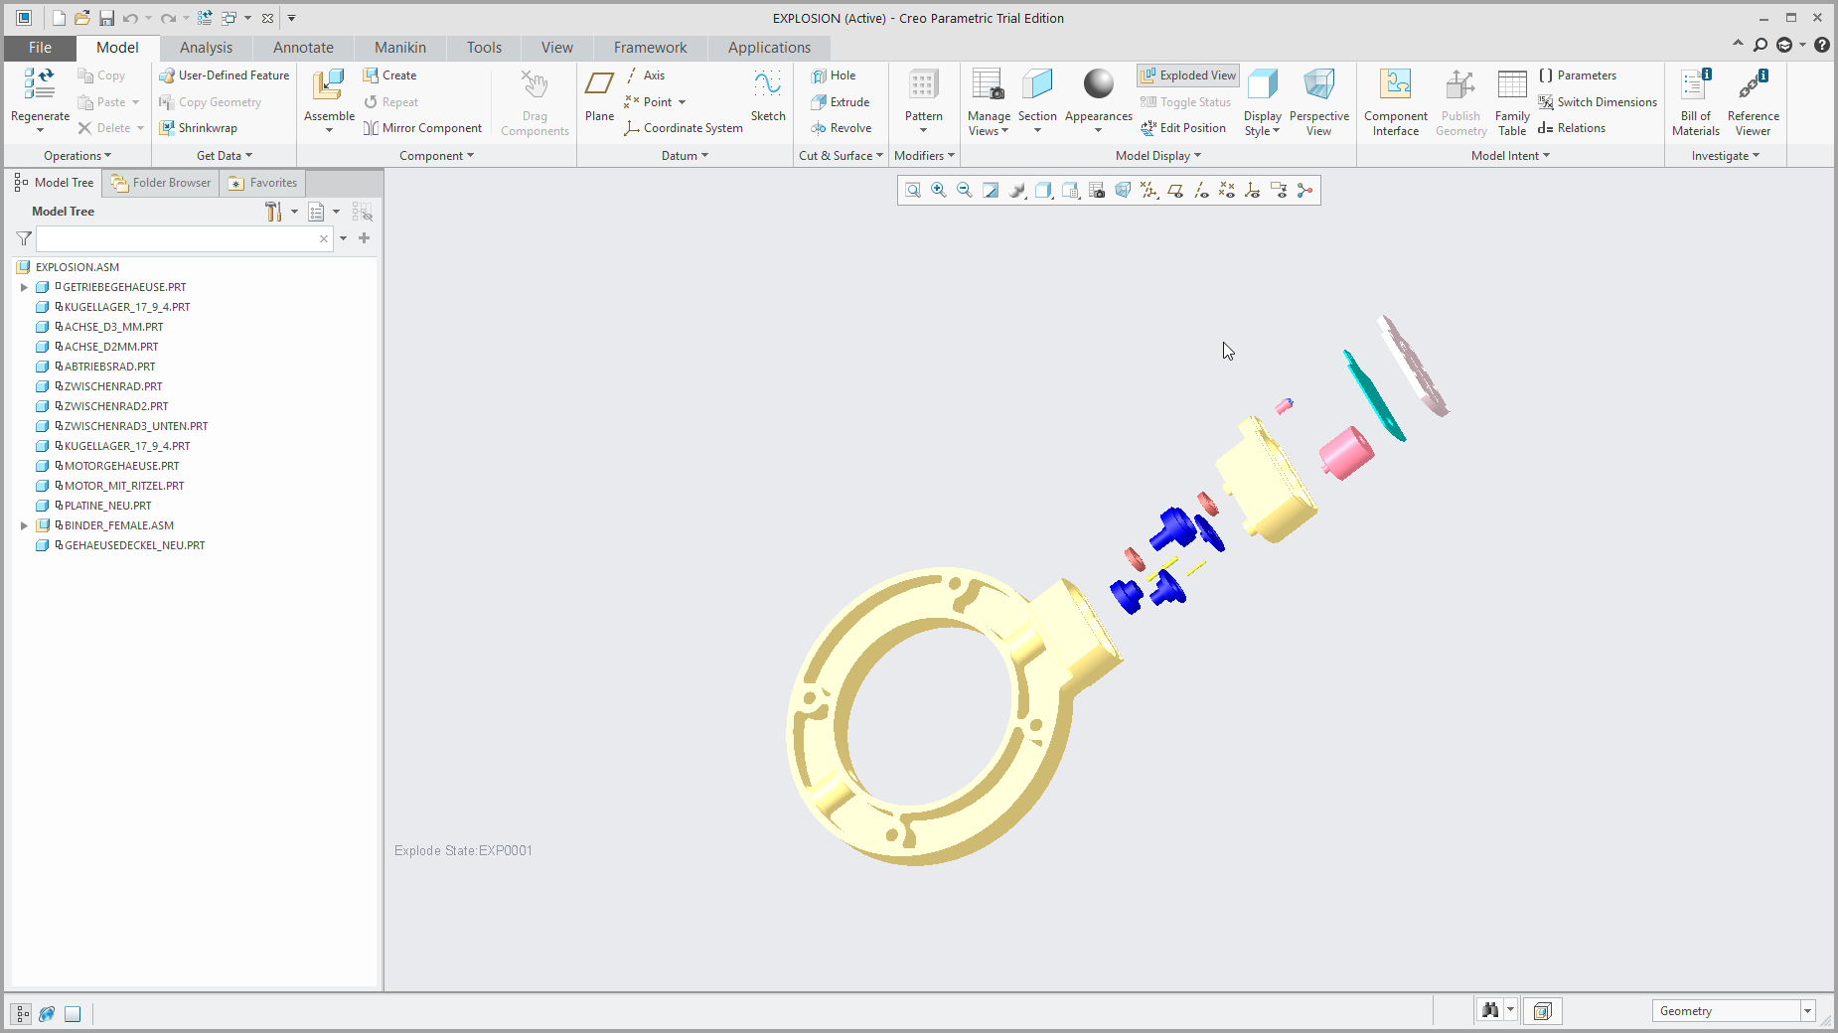The height and width of the screenshot is (1033, 1838).
Task: Click Switch Dimensions
Action: pos(1598,102)
